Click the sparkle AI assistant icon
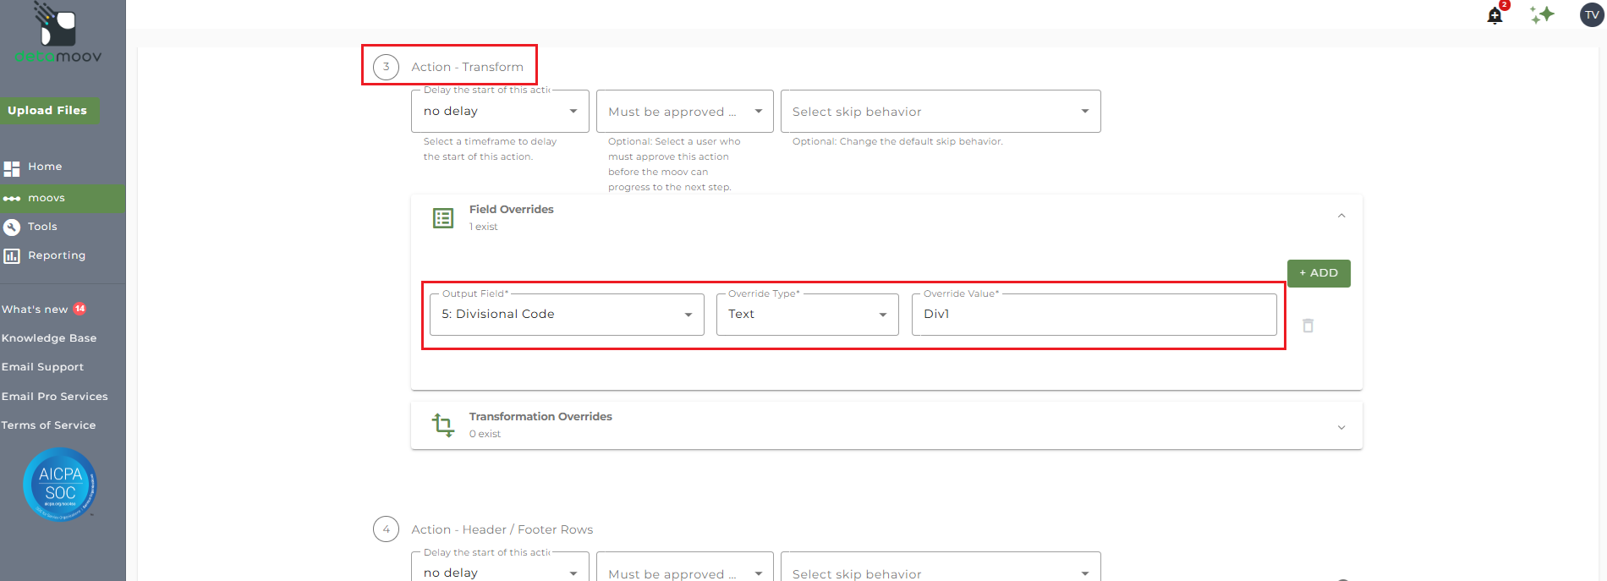 (1542, 14)
